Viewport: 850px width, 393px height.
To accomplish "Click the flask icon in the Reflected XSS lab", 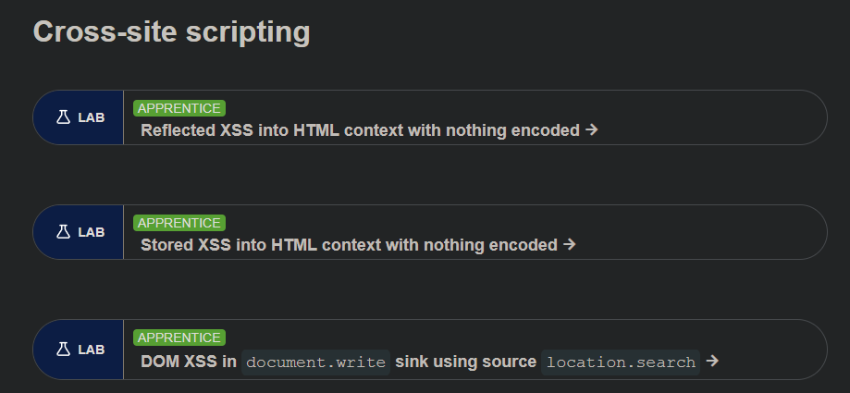I will click(63, 117).
